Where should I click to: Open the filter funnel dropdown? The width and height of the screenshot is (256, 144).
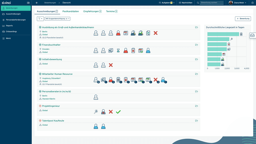click(40, 18)
